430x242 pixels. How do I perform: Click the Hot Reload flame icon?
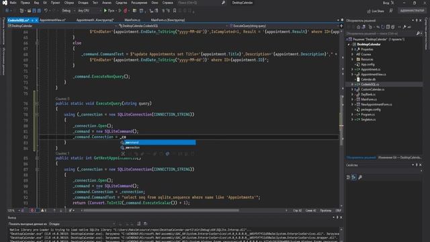pos(126,11)
